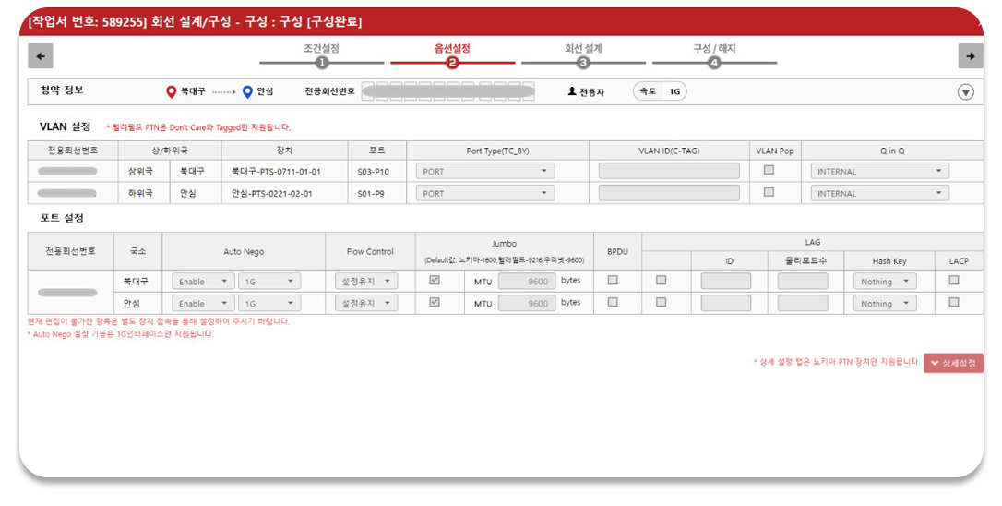This screenshot has width=1002, height=506.
Task: Click LAG ID field for 안심
Action: click(x=726, y=303)
